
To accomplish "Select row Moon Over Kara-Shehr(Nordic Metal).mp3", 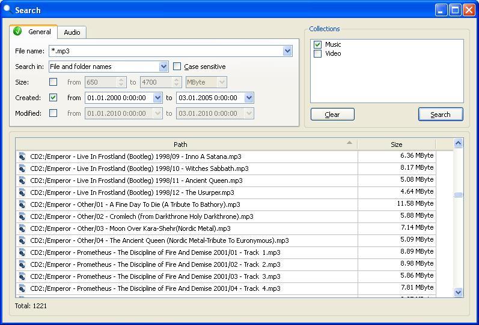I will (226, 228).
